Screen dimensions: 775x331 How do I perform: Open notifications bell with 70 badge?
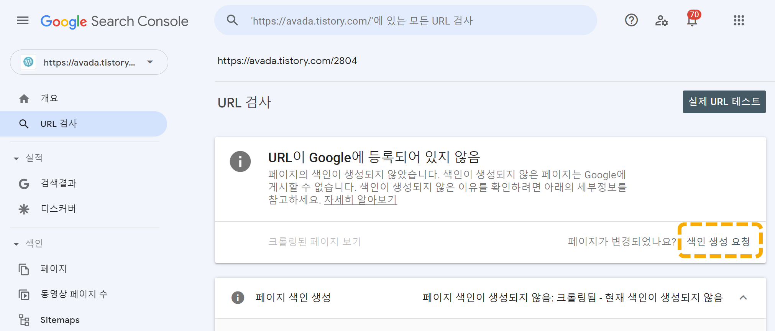point(693,18)
